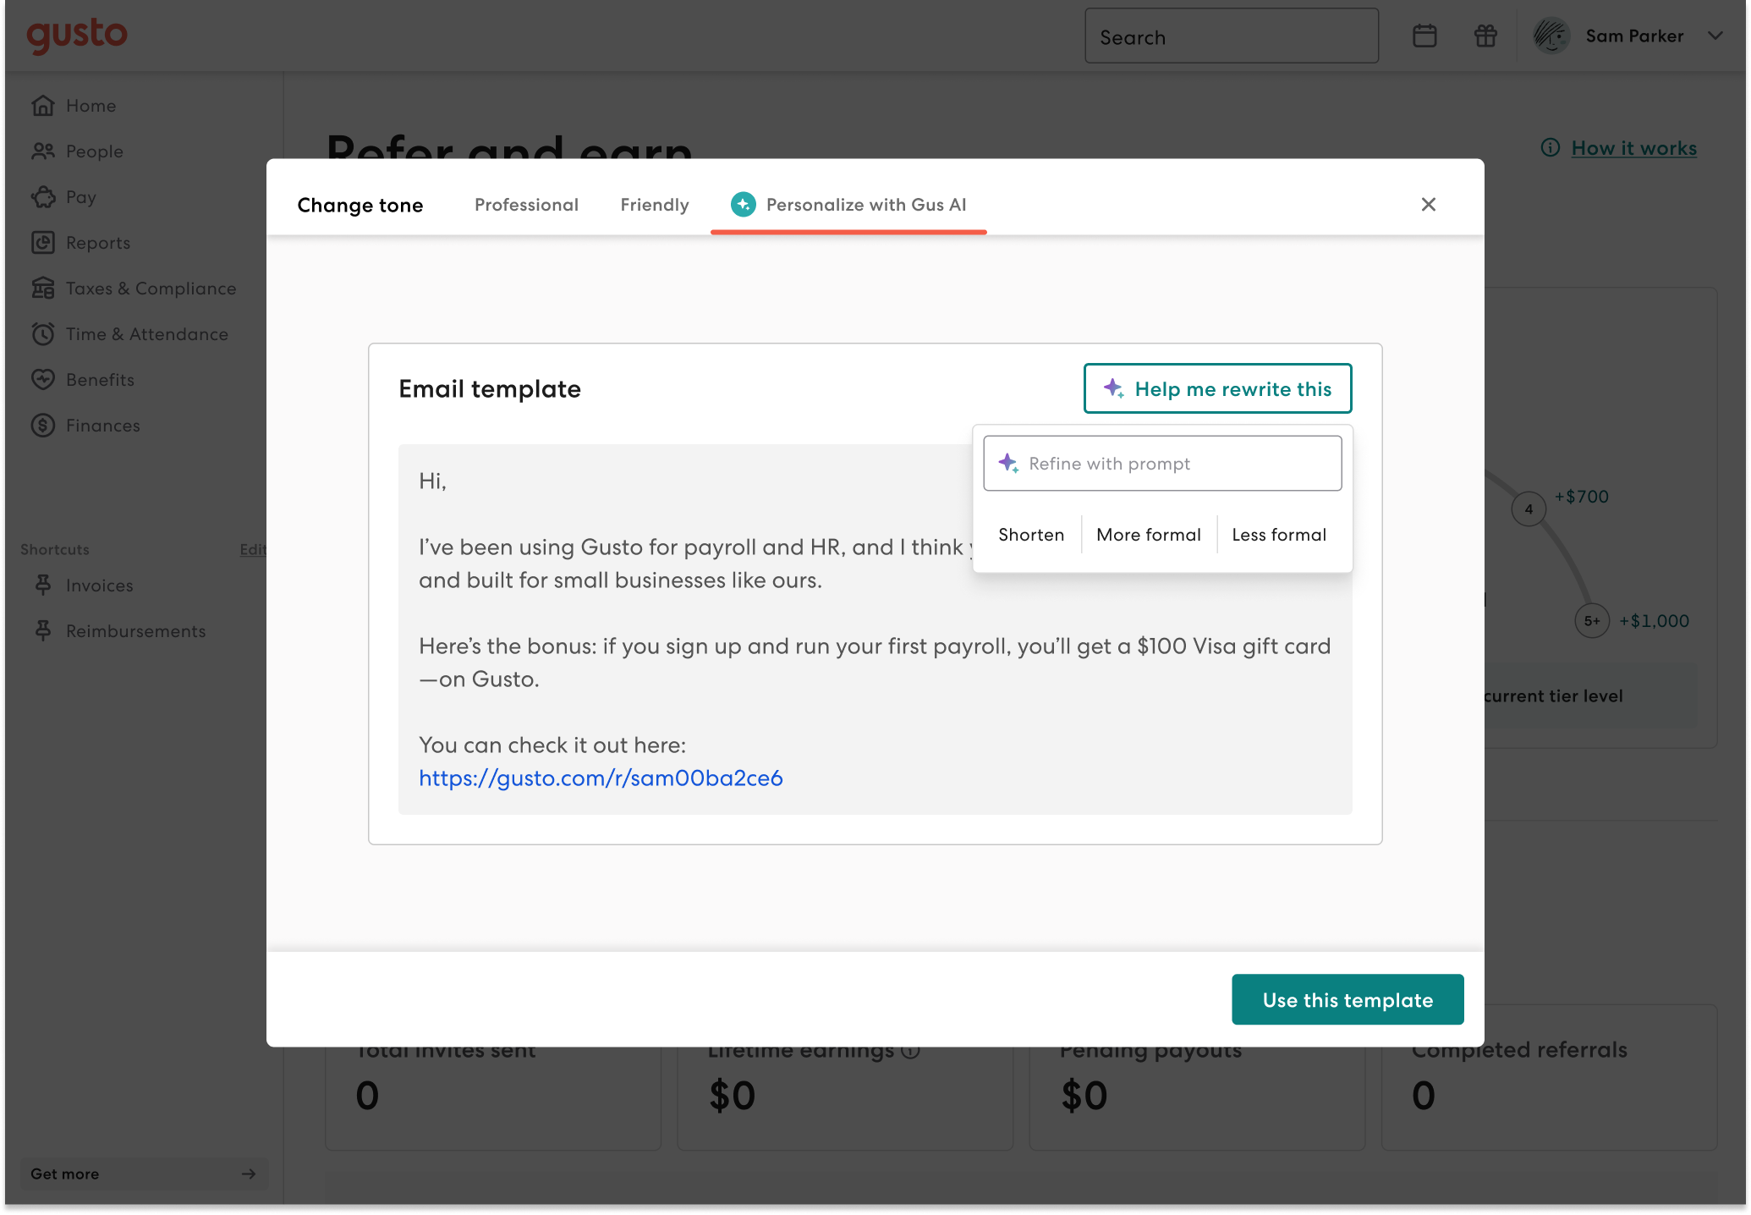Viewport: 1751px width, 1215px height.
Task: Choose the Shorten rewrite option
Action: (1030, 535)
